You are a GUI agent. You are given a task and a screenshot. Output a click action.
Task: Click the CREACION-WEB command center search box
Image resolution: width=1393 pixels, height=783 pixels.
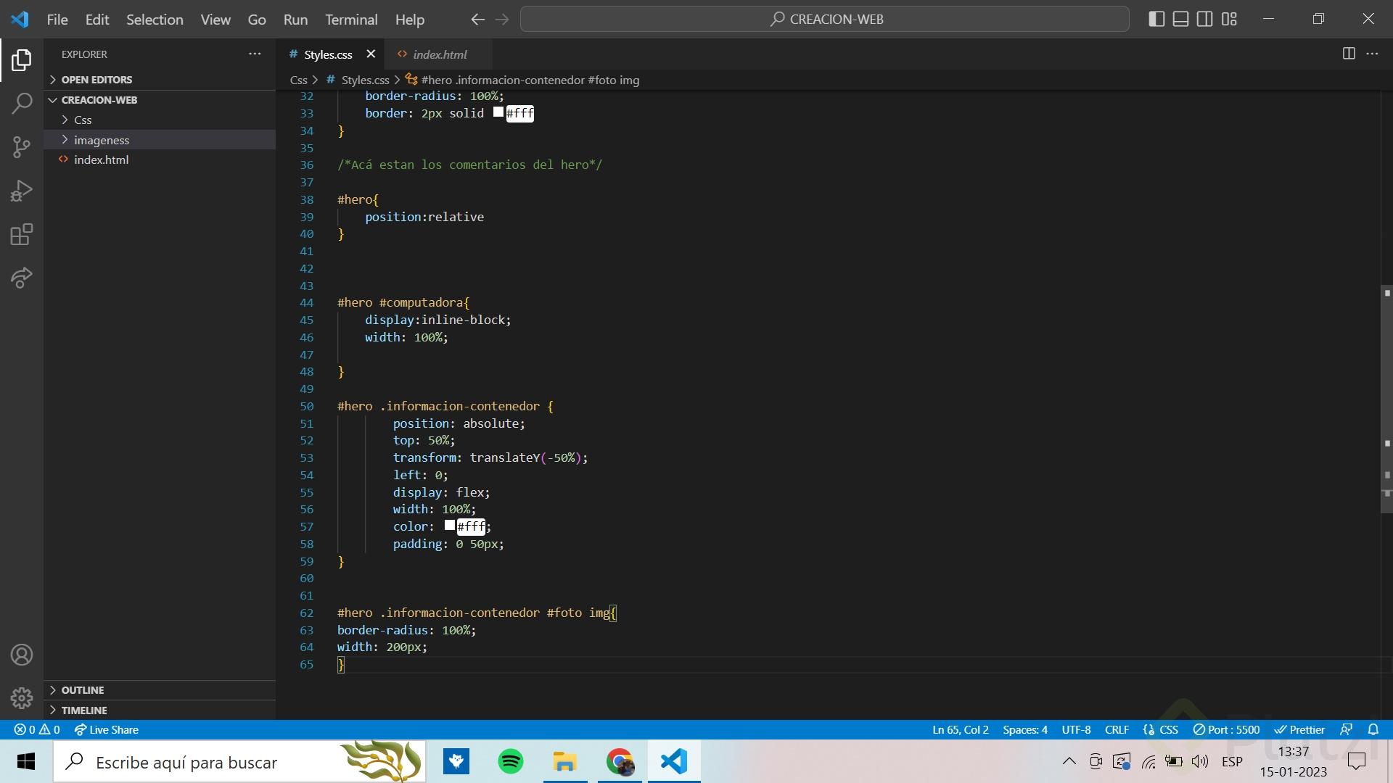pyautogui.click(x=825, y=20)
